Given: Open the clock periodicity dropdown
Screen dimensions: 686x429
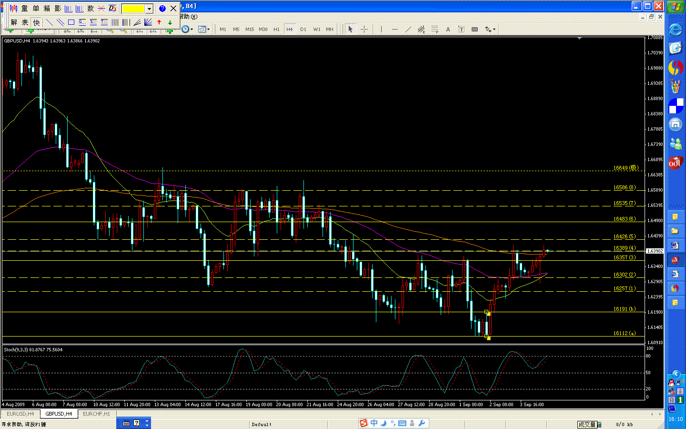Looking at the screenshot, I should 187,30.
